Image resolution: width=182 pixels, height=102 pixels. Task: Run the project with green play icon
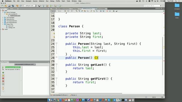[x=51, y=6]
